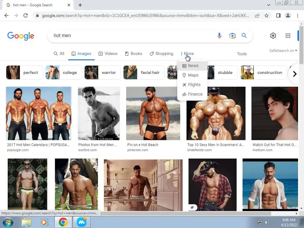Click the search box containing 'hot men'
304x228 pixels.
(x=134, y=36)
